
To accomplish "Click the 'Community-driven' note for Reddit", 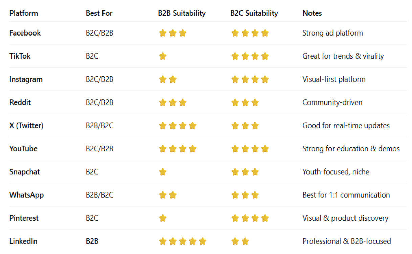I will (332, 102).
